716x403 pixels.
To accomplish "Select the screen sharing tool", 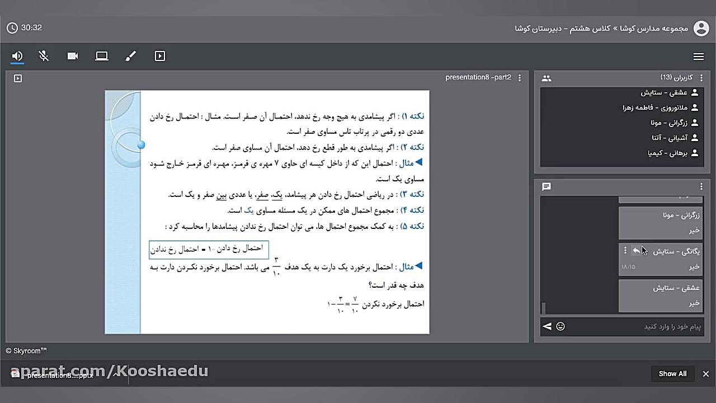I will (102, 56).
